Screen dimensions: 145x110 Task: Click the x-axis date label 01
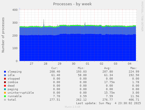click(88, 64)
